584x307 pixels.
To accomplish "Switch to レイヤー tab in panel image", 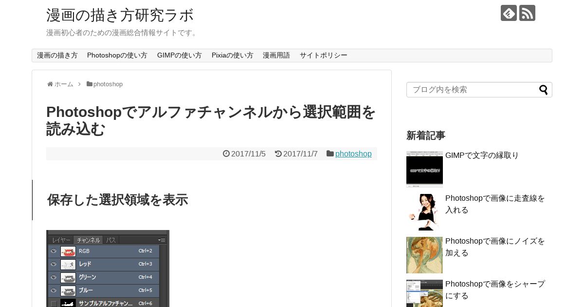I will pyautogui.click(x=61, y=240).
